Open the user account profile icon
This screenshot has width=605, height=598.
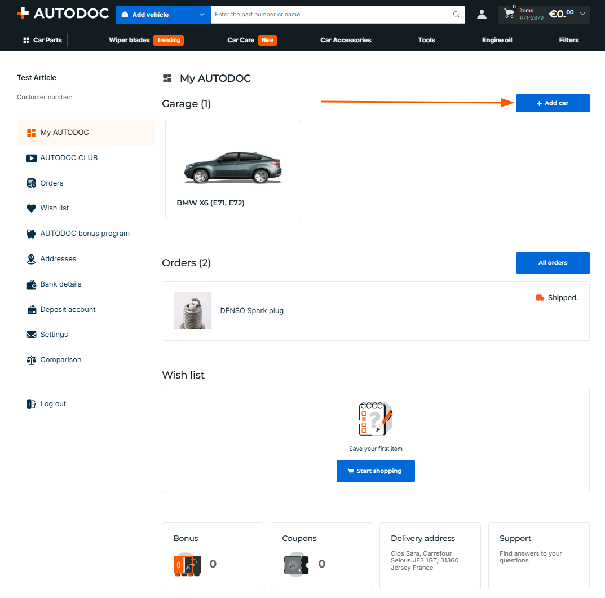(482, 15)
